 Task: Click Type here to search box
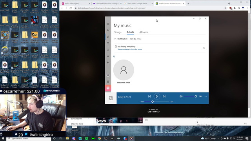(29, 138)
